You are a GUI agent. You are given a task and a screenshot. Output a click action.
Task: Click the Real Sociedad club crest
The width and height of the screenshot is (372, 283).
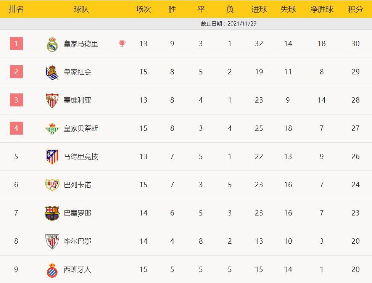[52, 72]
